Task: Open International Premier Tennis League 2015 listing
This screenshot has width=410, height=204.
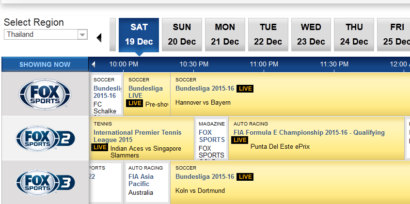Action: click(138, 136)
